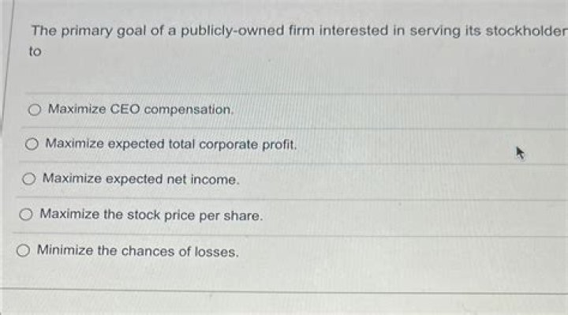Select the Minimize the chances of losses radio button
The height and width of the screenshot is (315, 568).
click(x=23, y=250)
